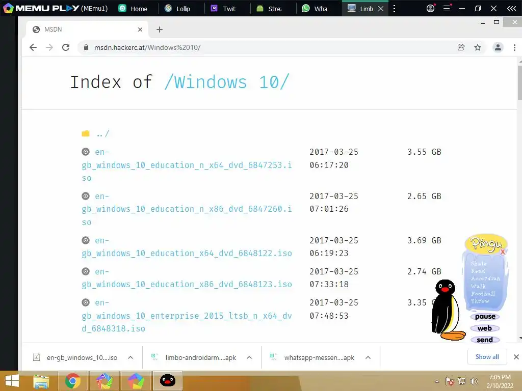Open Chrome three-dot menu
Image resolution: width=522 pixels, height=391 pixels.
[x=514, y=47]
